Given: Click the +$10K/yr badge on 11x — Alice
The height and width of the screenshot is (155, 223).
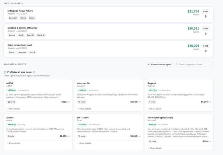Looking at the screenshot, I should [x=83, y=125].
